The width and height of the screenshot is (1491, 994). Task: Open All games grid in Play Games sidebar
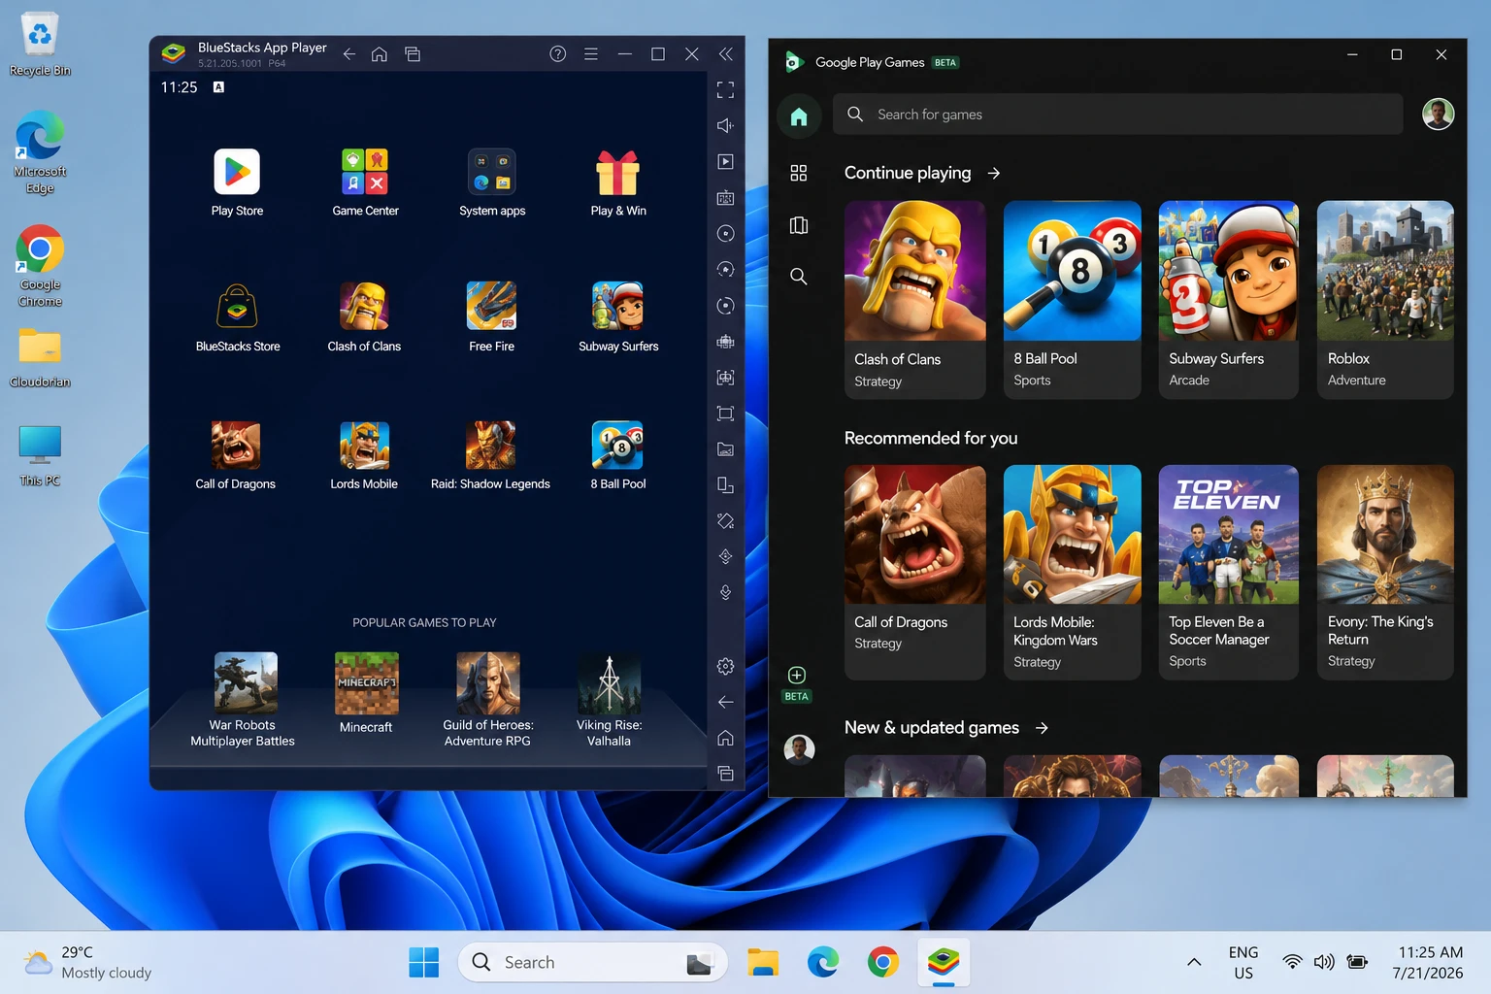[799, 173]
